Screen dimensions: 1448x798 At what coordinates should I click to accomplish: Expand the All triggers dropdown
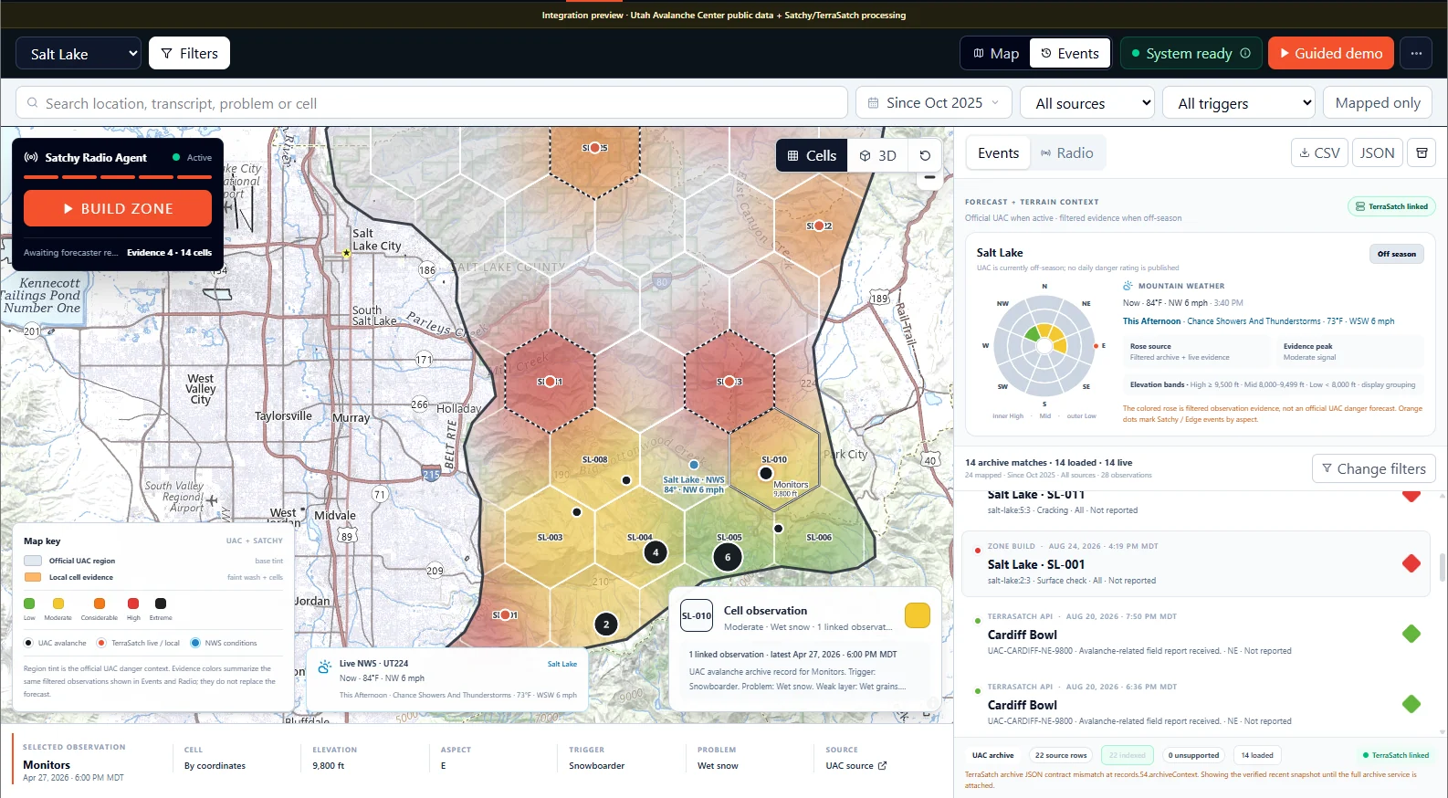tap(1240, 103)
